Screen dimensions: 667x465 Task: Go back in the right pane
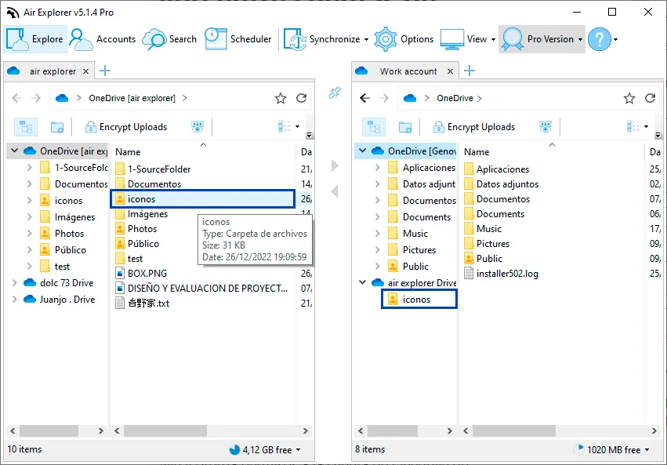pos(364,98)
